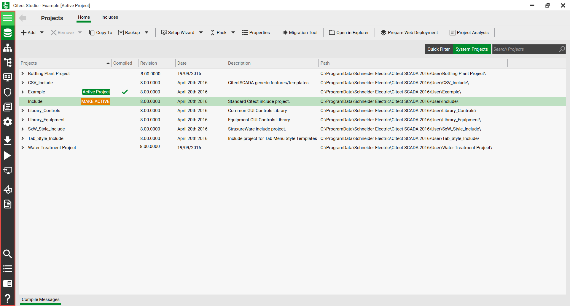Toggle the Quick Filter button
The image size is (570, 306).
438,49
